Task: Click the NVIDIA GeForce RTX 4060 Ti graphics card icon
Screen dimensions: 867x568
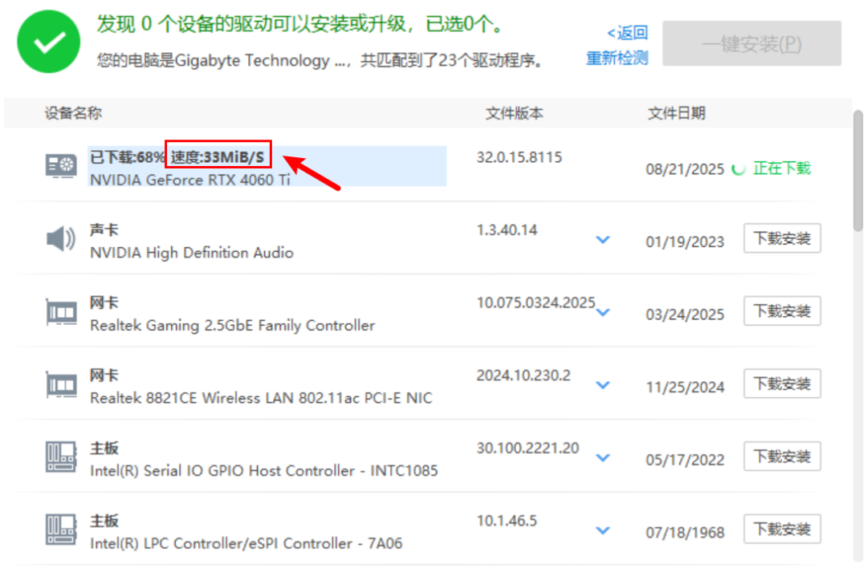Action: [x=61, y=165]
